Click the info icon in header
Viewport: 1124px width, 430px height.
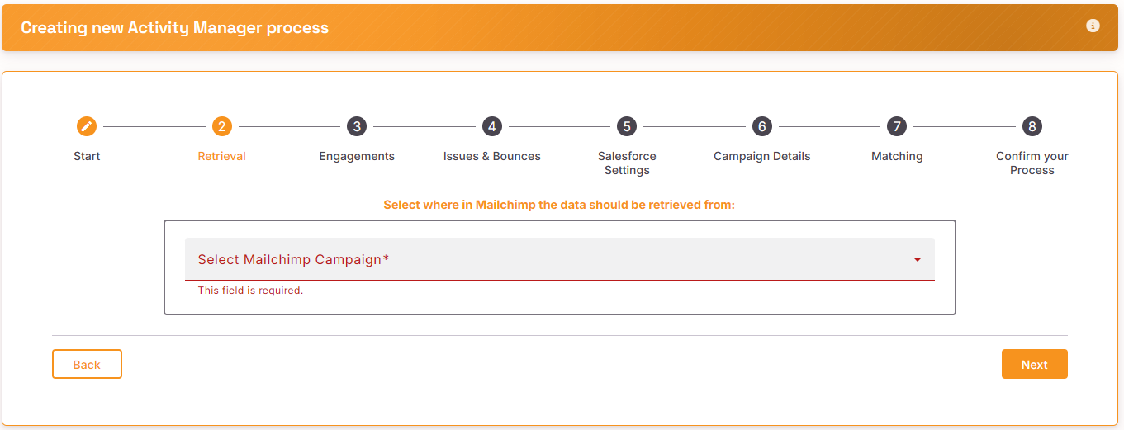point(1093,26)
